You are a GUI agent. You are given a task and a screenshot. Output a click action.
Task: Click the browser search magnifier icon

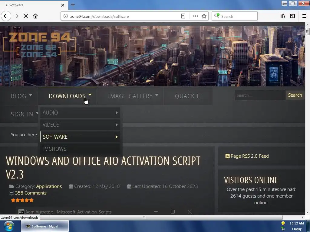217,16
